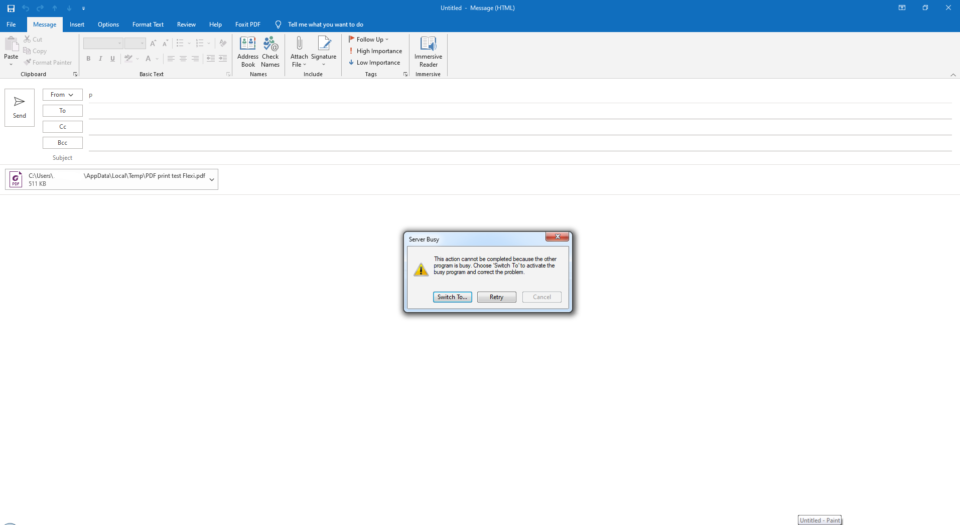Screen dimensions: 960x525
Task: Click the Switch To... button
Action: point(452,297)
